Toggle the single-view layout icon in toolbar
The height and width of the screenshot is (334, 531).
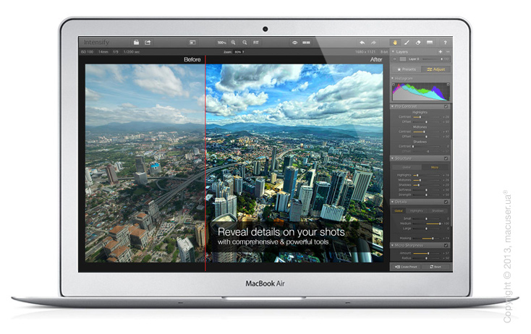pos(192,43)
